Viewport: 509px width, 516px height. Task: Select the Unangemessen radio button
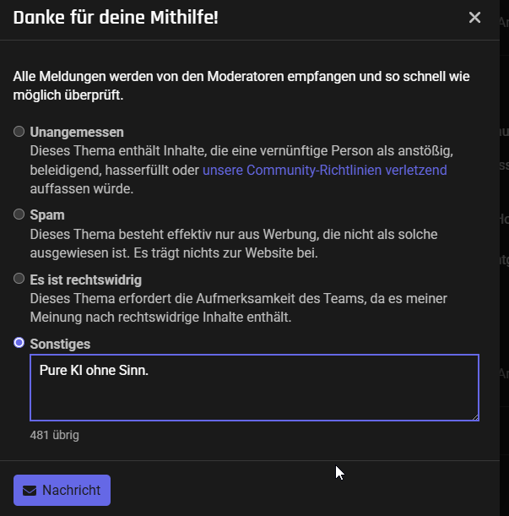(19, 131)
